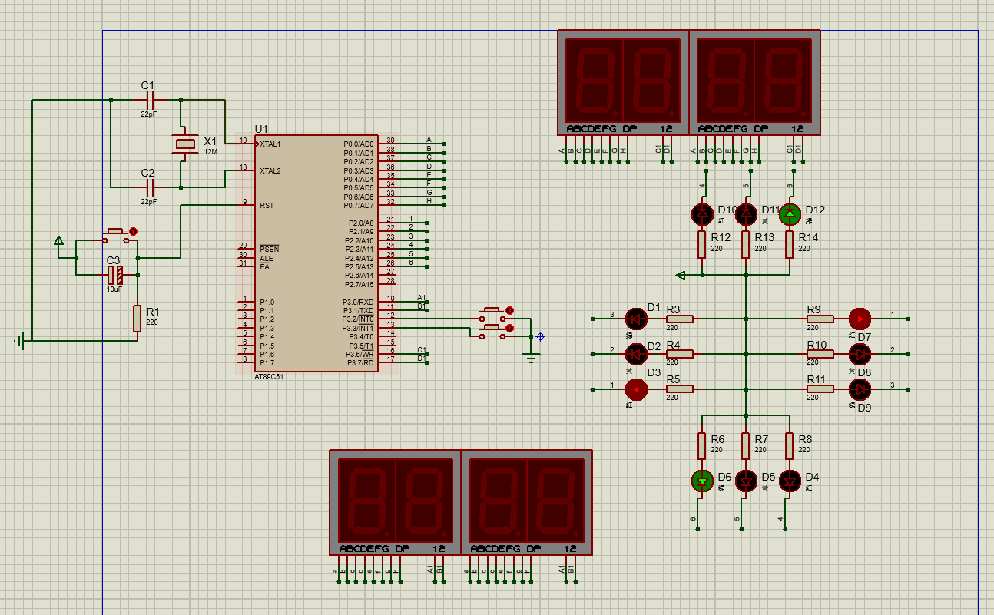Select the power terminal arrow near the reset button
The height and width of the screenshot is (615, 994).
coord(58,241)
